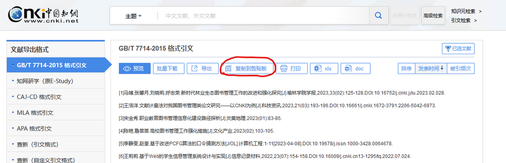Open 已选文献 filter button

458,49
